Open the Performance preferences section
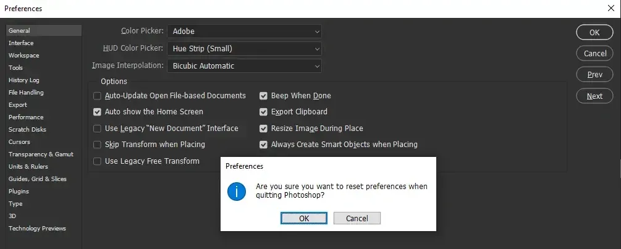621x249 pixels. [x=26, y=117]
